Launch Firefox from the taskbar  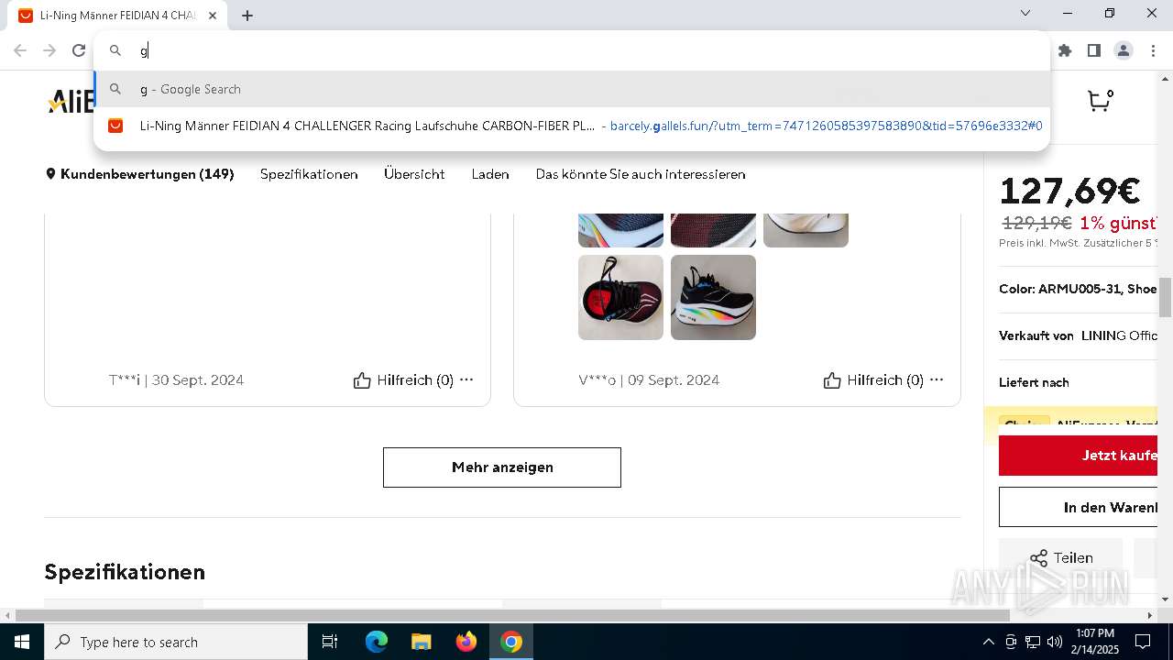466,642
